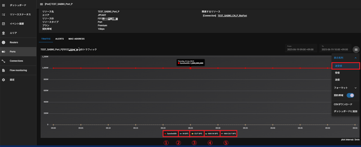Open the TEST_SABIKI_CN_P_RtoPort connection link
361x147 pixels.
click(232, 16)
